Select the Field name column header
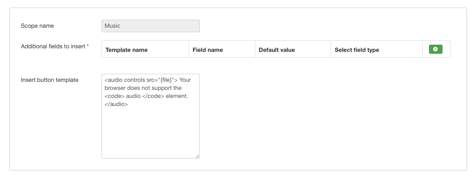 click(208, 50)
